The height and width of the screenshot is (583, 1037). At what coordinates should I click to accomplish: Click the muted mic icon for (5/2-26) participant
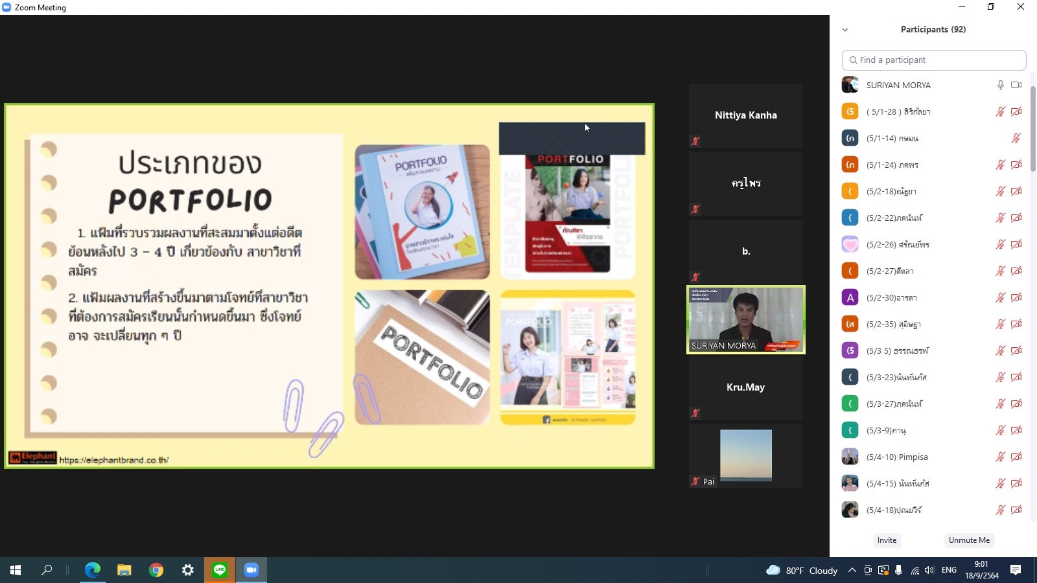1001,244
